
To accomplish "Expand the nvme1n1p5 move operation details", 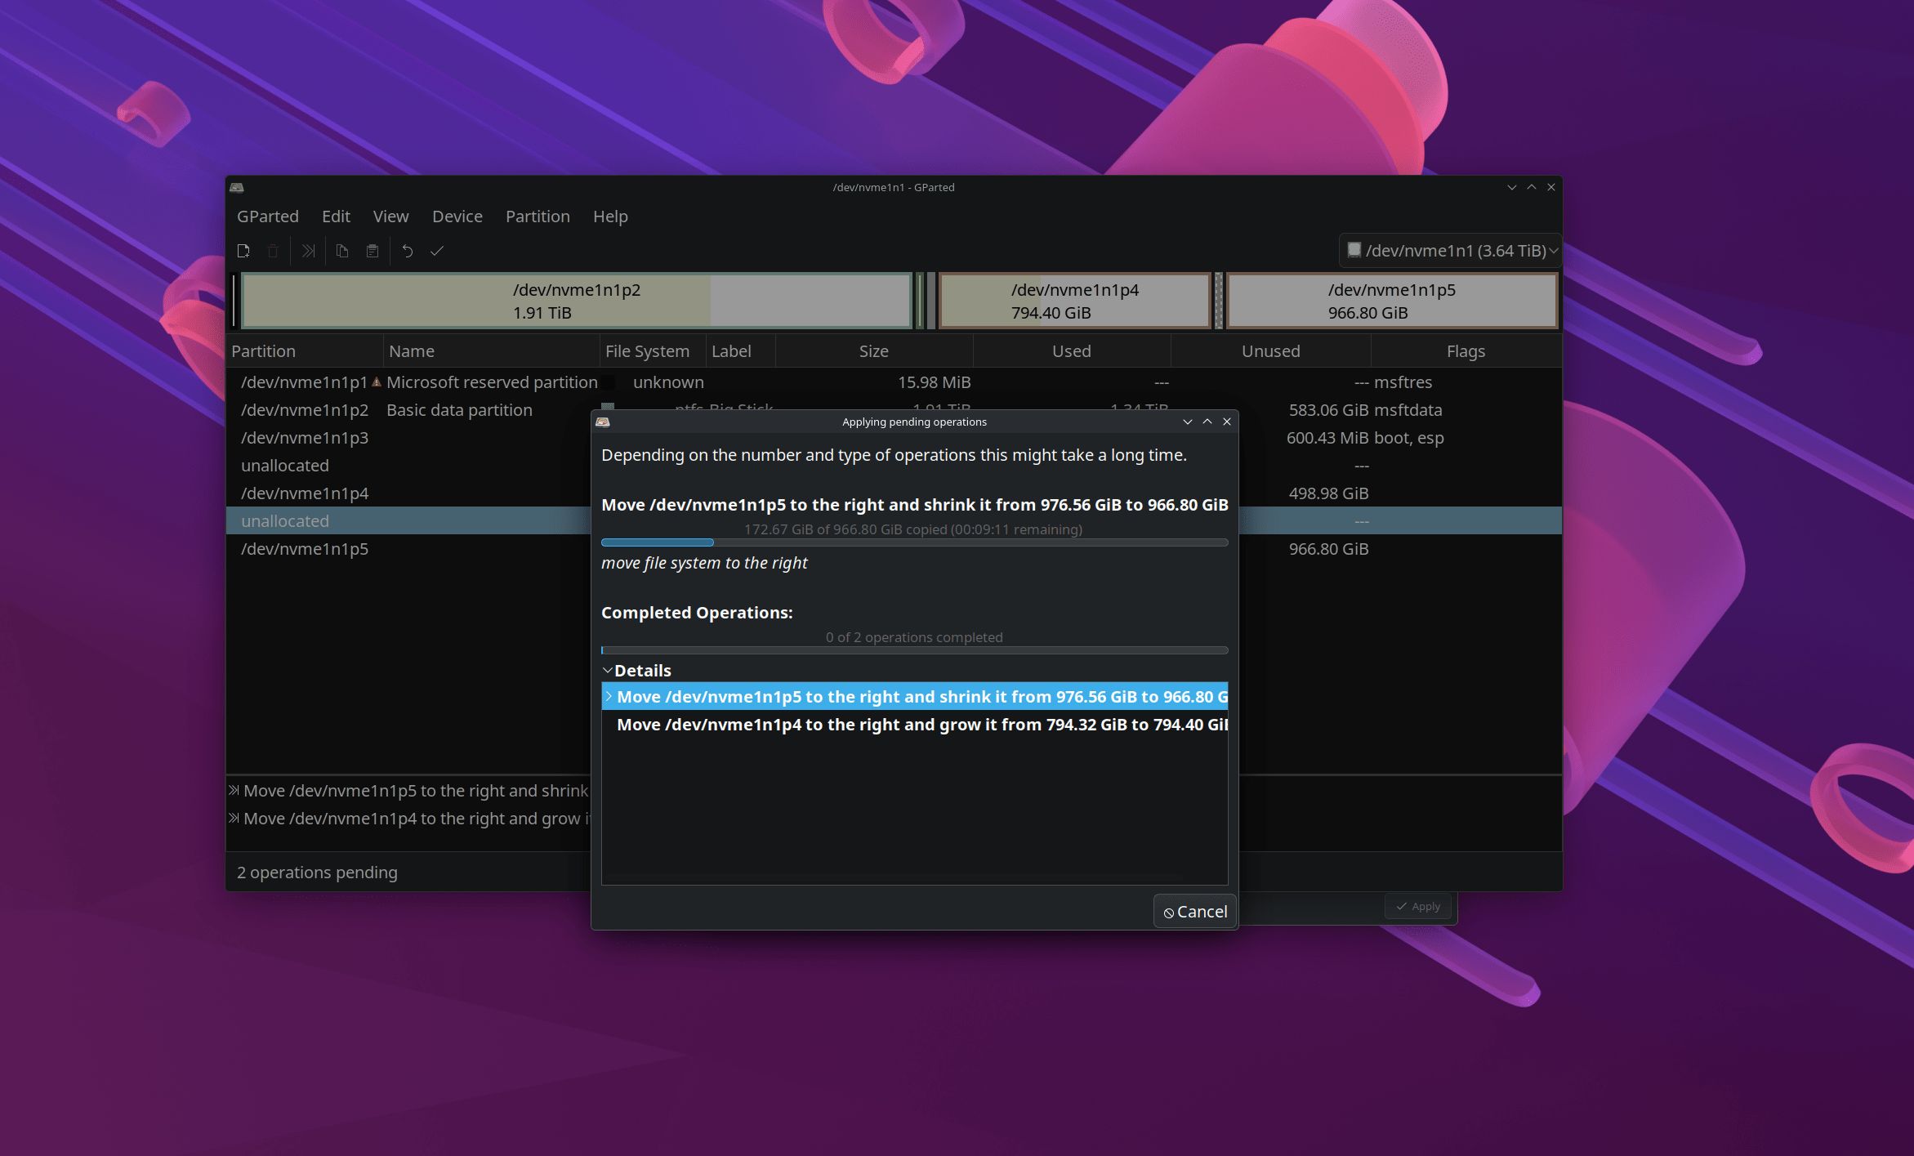I will click(610, 696).
